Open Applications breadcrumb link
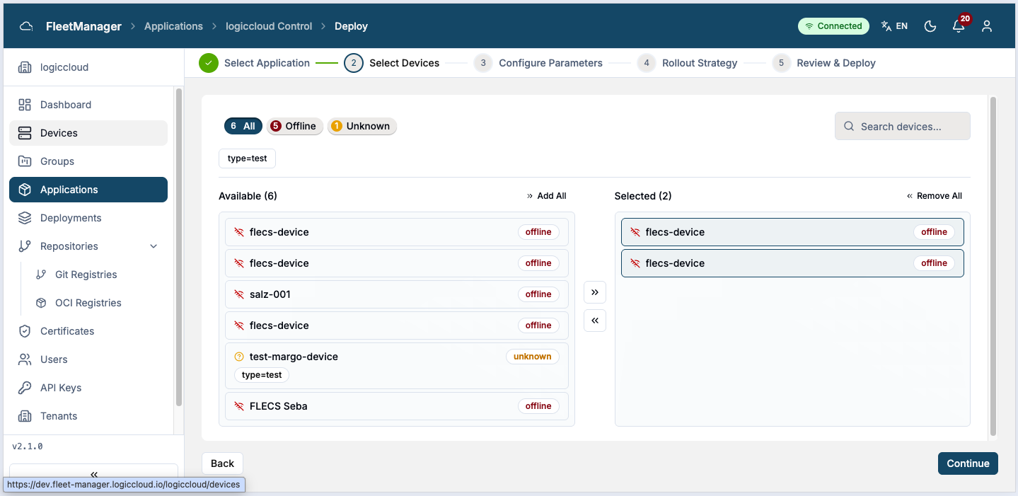 point(173,26)
